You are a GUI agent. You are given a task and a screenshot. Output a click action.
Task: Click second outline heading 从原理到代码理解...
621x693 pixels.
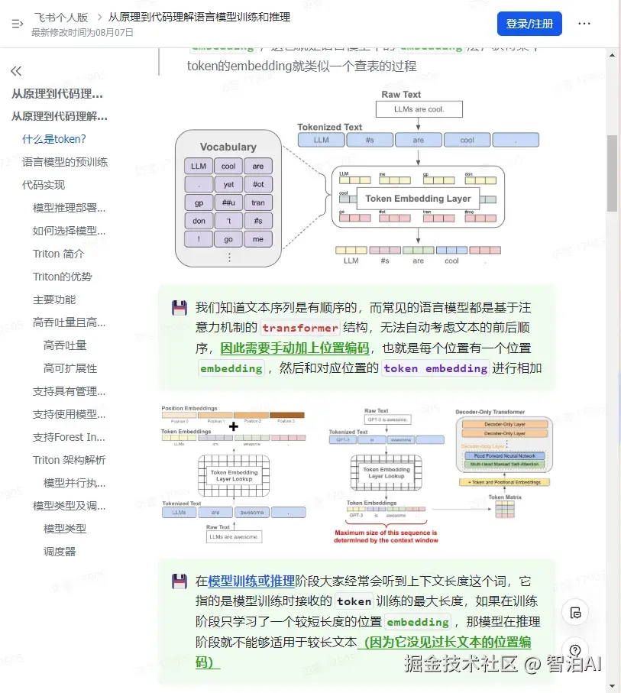click(x=60, y=117)
